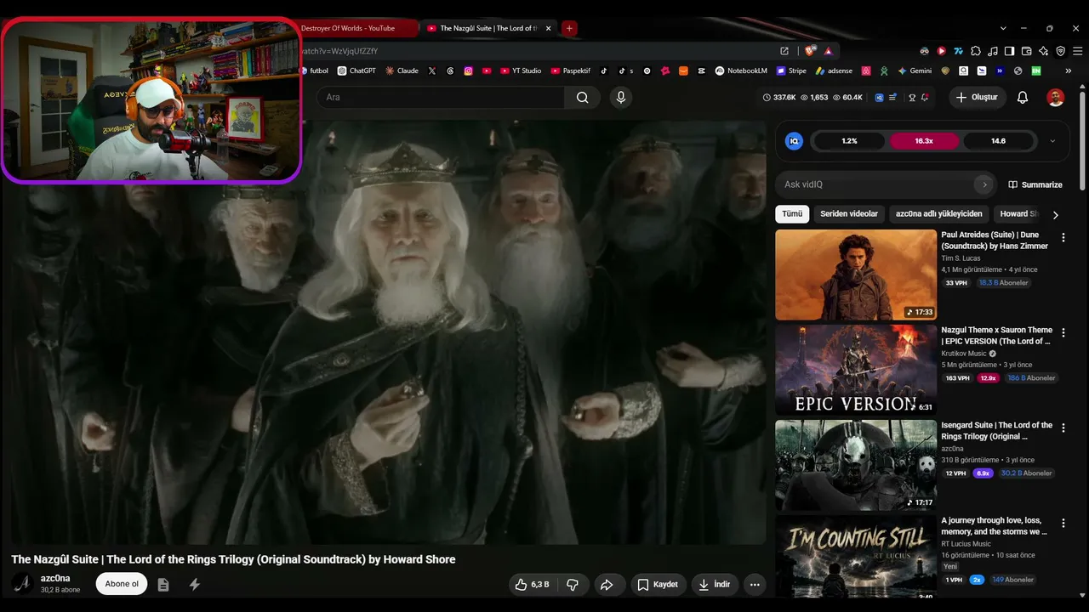The width and height of the screenshot is (1089, 612).
Task: Open futbol bookmark
Action: (313, 71)
